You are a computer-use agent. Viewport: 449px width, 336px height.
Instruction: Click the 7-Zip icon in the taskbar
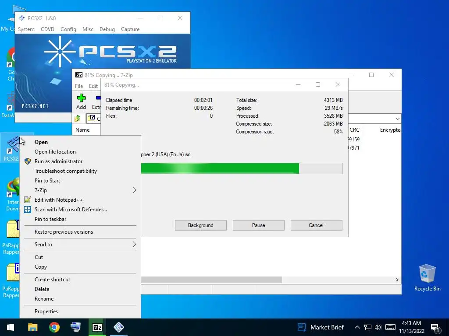click(x=97, y=327)
